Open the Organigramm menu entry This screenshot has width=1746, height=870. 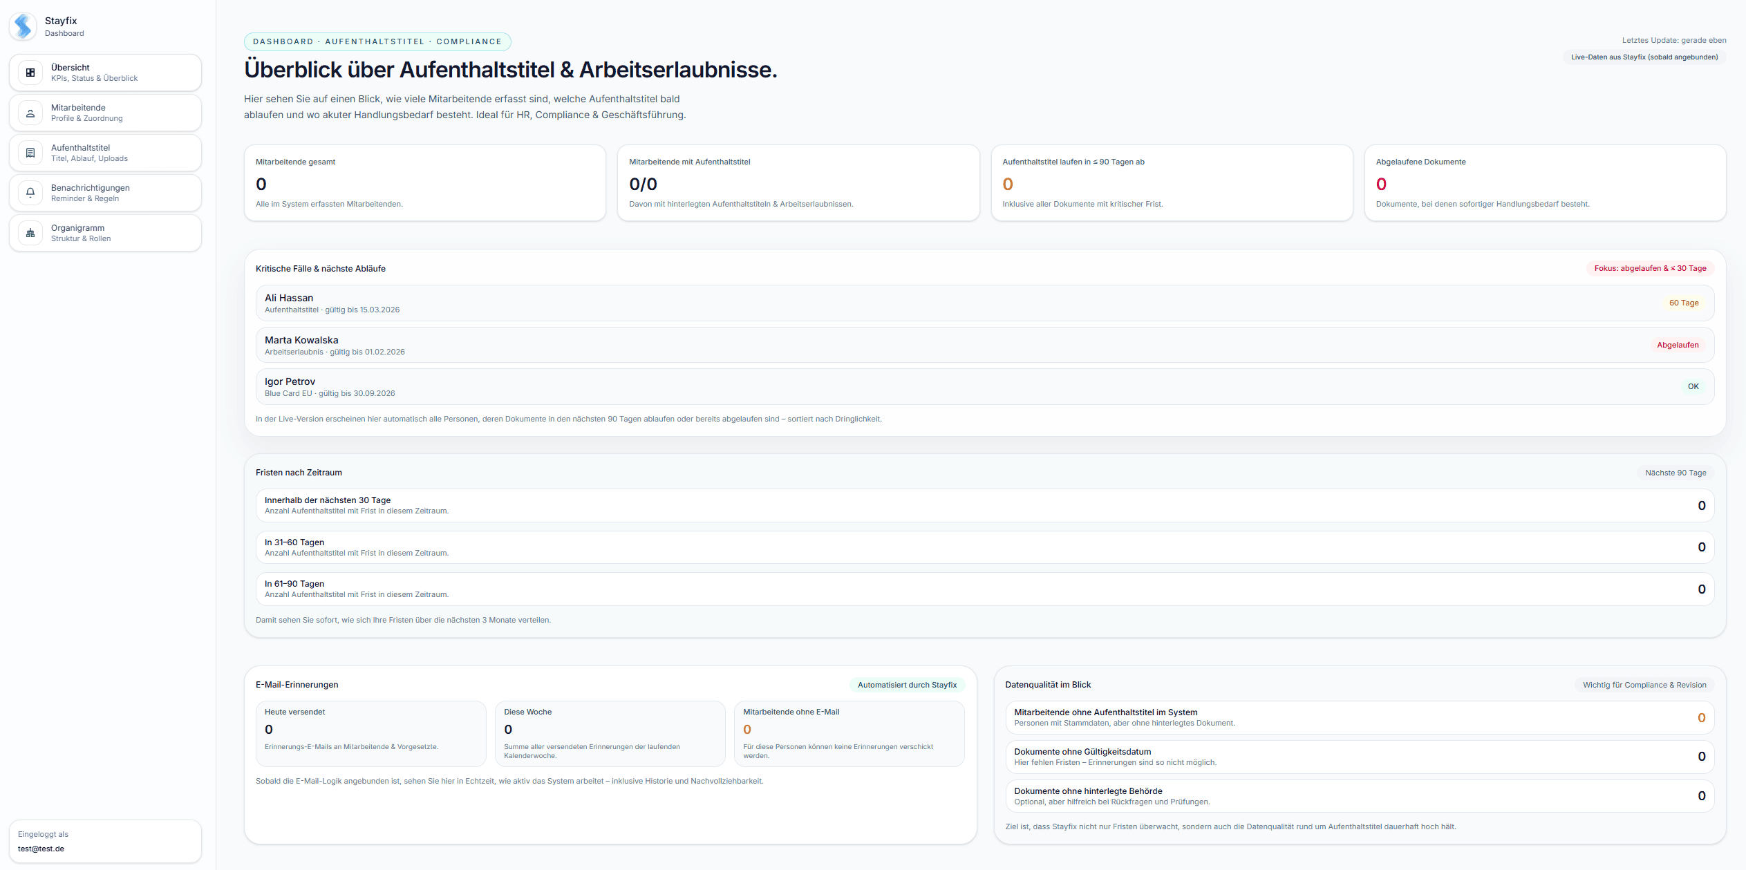(105, 233)
